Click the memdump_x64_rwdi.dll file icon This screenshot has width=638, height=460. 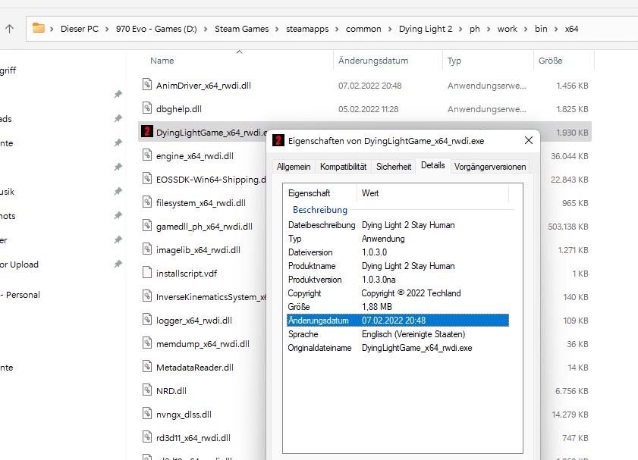point(147,343)
